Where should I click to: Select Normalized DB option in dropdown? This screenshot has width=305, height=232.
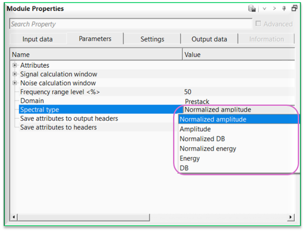202,139
